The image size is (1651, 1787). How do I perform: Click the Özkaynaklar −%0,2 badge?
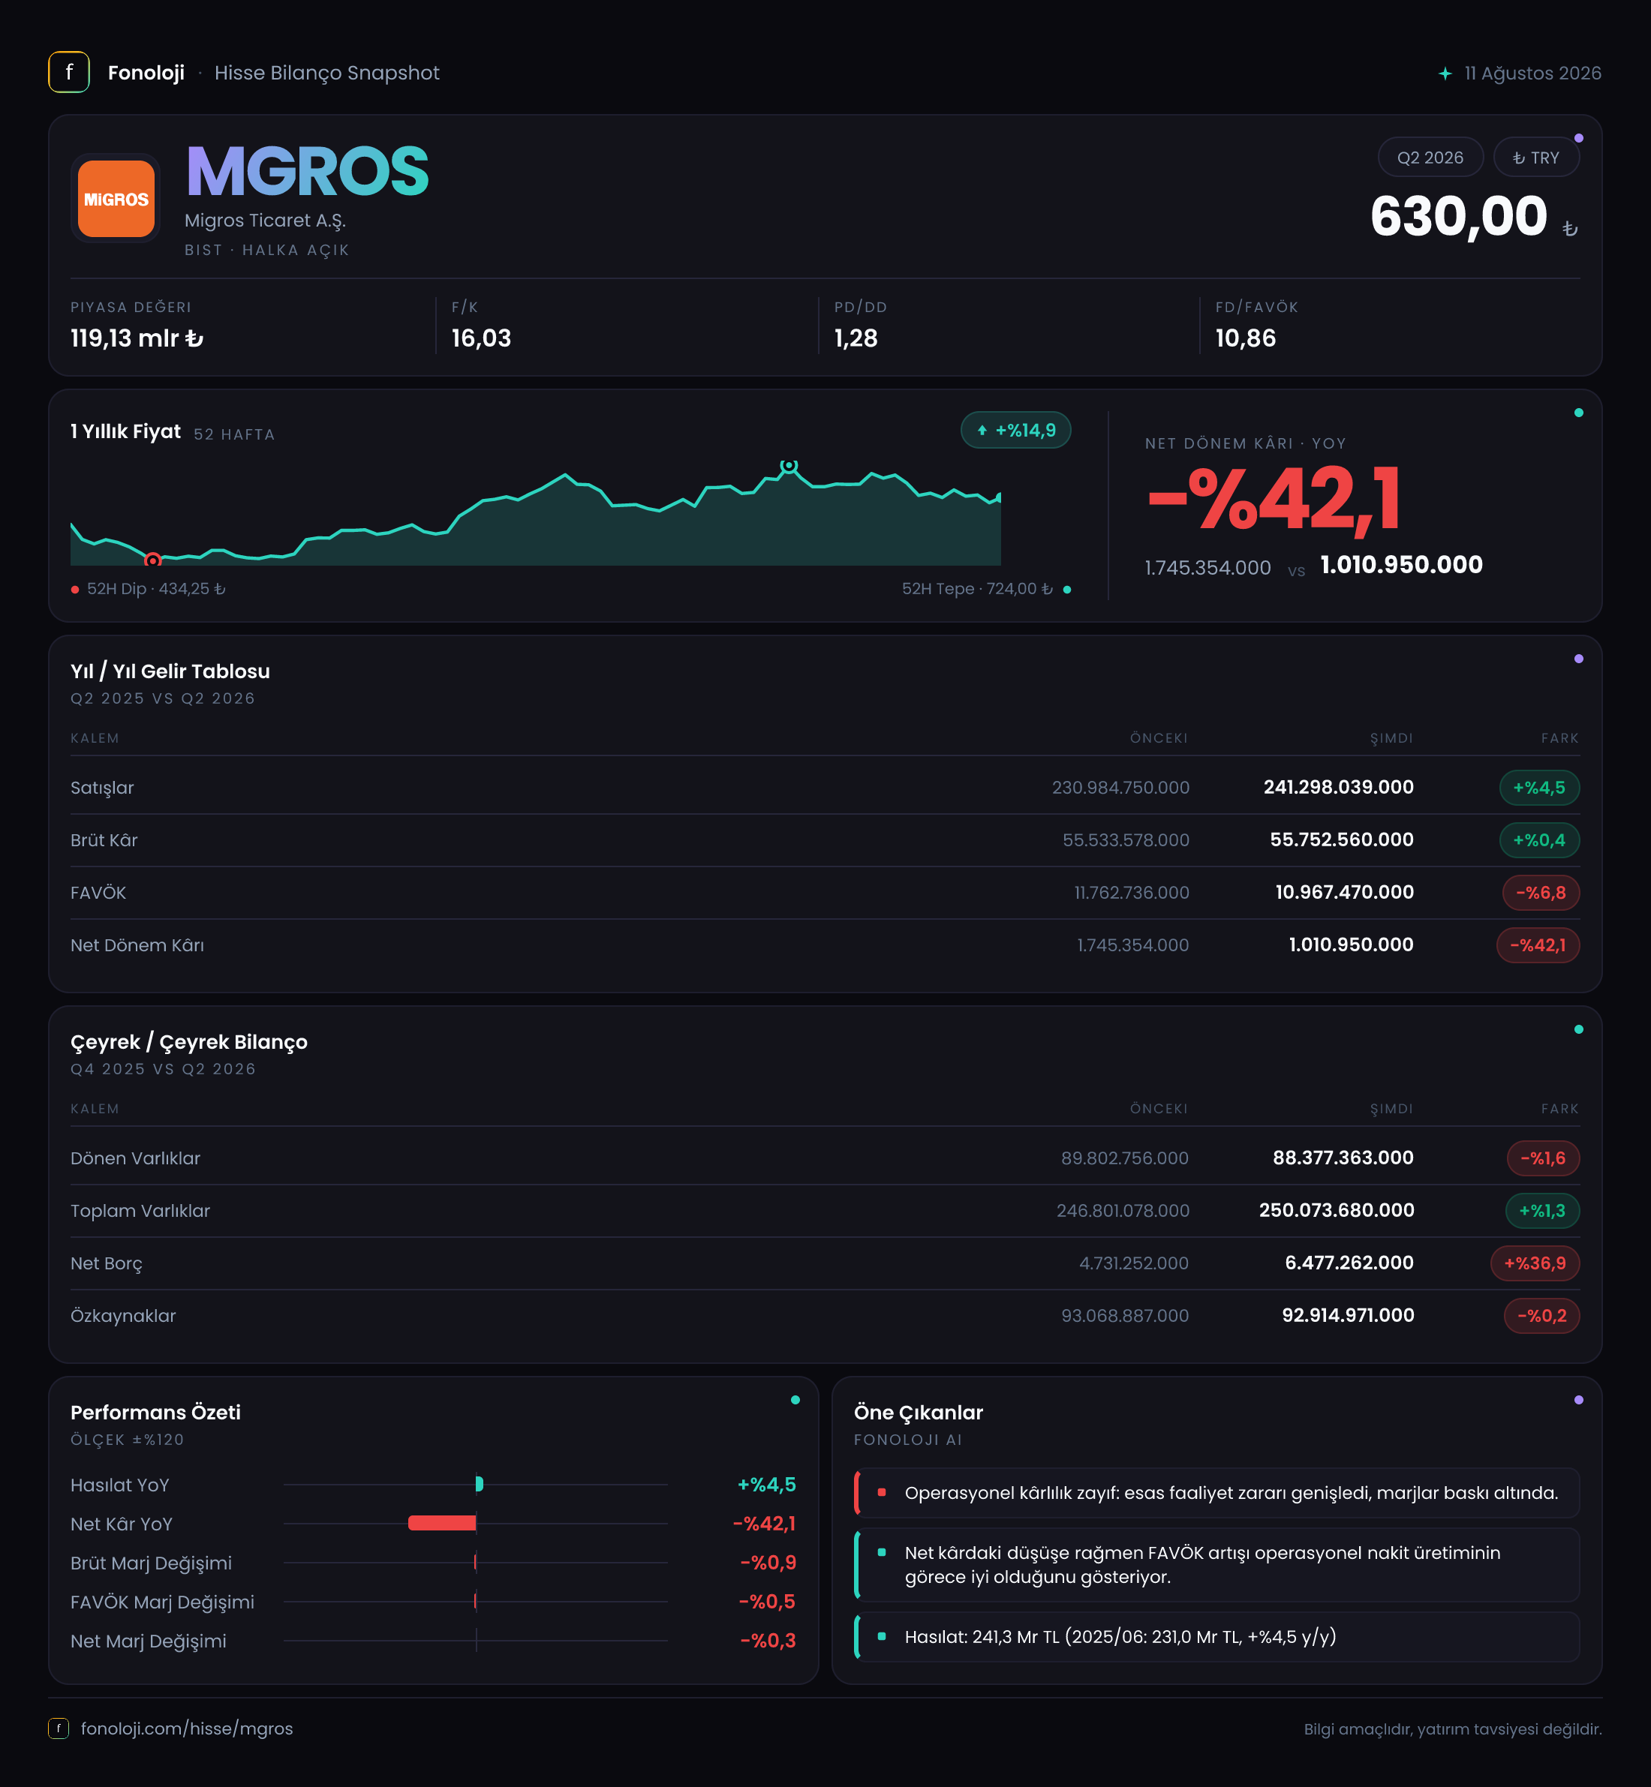[x=1541, y=1317]
